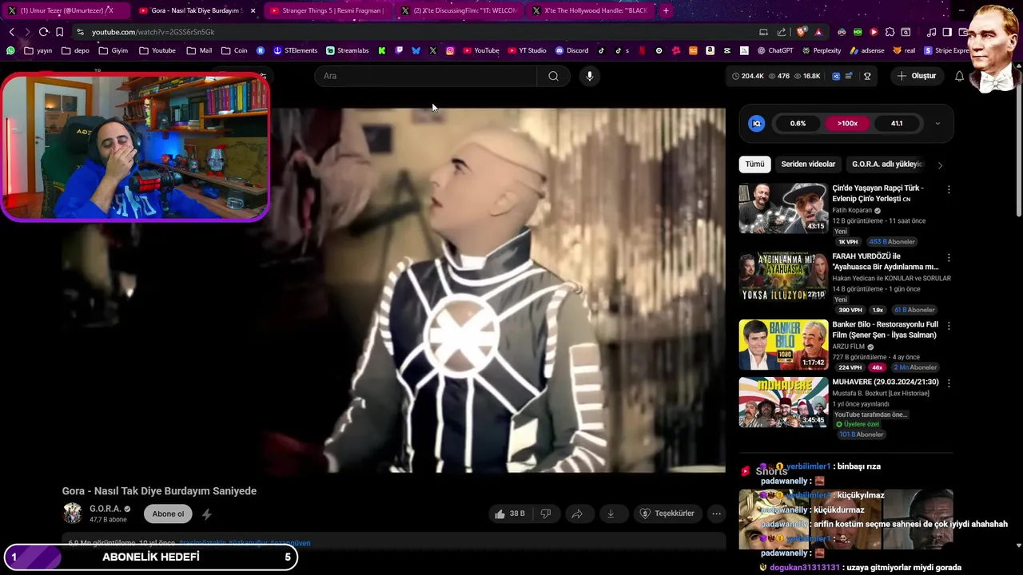
Task: Toggle the browser sidebar panel icon
Action: [947, 32]
